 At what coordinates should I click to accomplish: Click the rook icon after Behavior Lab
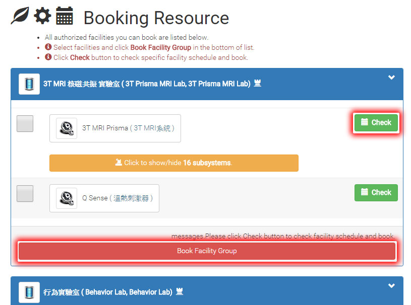(179, 292)
